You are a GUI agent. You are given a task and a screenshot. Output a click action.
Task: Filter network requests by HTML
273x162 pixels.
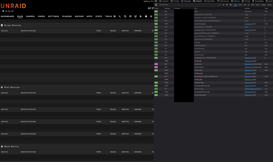240,5
